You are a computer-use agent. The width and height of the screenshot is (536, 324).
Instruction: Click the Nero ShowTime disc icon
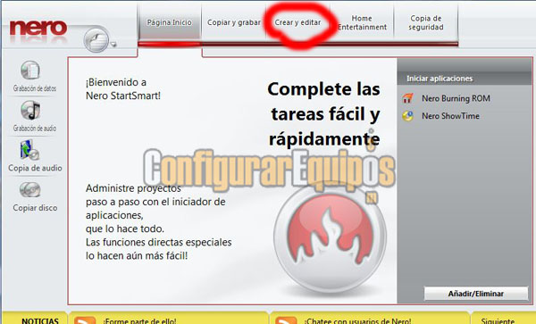coord(407,116)
